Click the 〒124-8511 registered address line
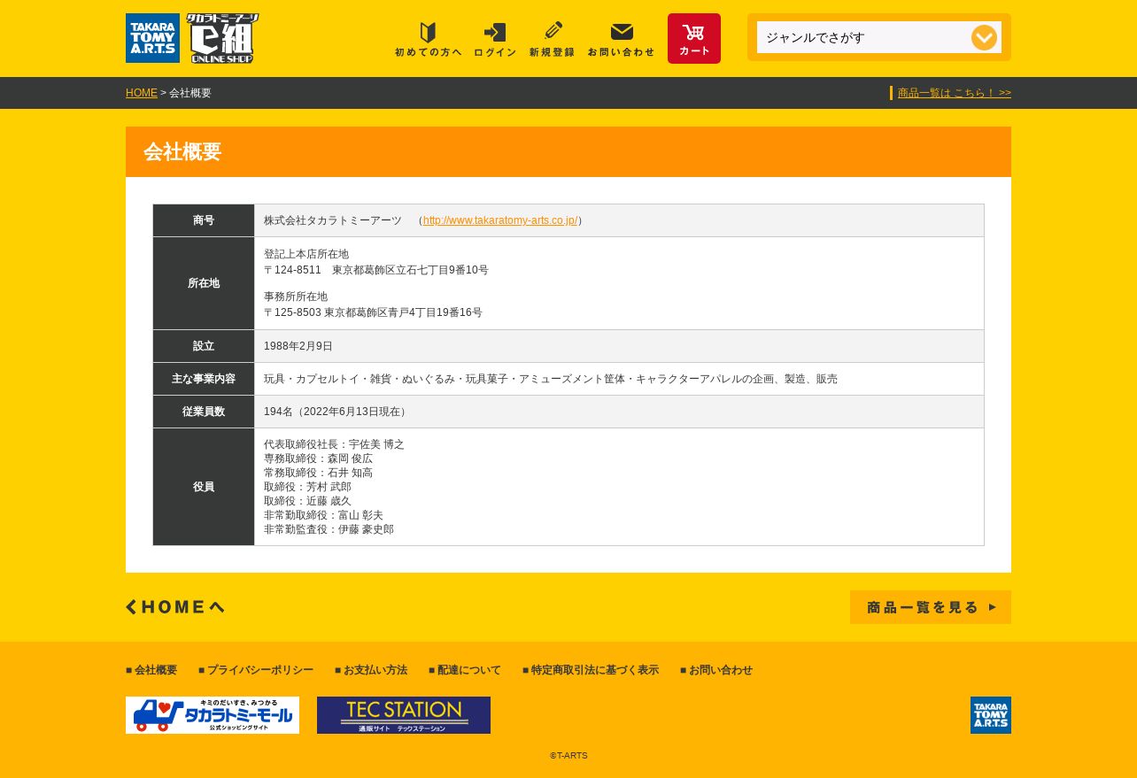Screen dimensions: 1137x778 click(376, 270)
